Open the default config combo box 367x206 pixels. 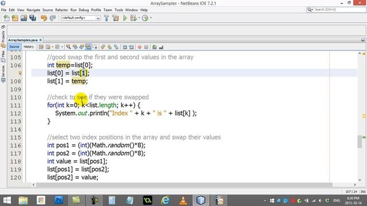click(81, 18)
